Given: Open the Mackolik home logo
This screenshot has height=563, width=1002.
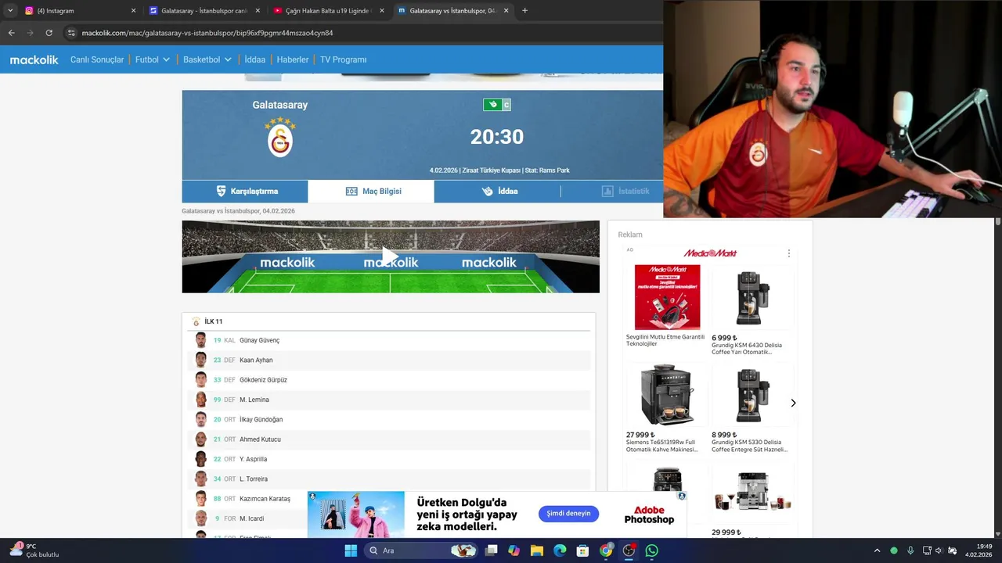Looking at the screenshot, I should pos(34,59).
